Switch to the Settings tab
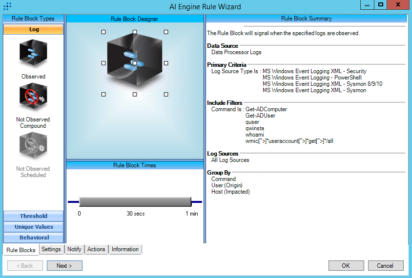The image size is (412, 278). point(51,249)
